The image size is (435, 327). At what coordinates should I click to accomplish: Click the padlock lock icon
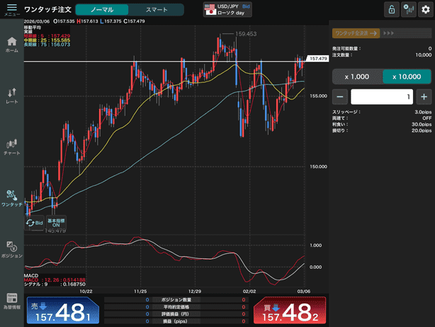click(x=390, y=9)
